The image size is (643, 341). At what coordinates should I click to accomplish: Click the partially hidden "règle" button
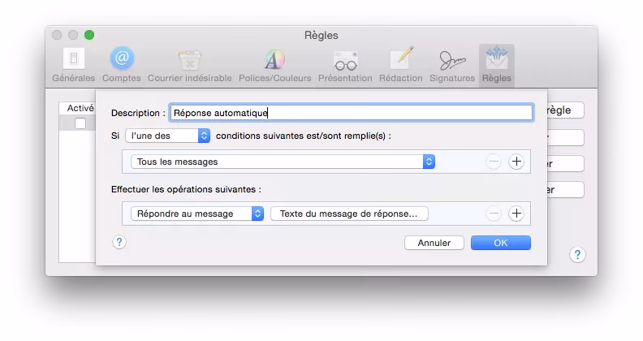566,110
